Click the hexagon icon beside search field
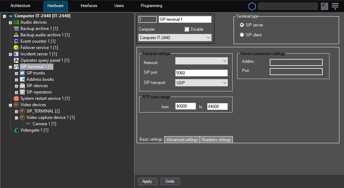The height and width of the screenshot is (188, 344). [252, 6]
